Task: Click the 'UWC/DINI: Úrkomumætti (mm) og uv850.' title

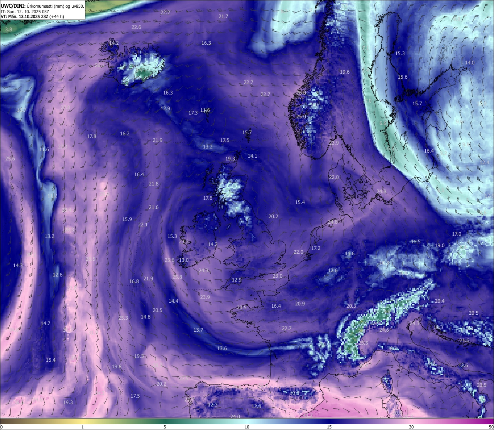Action: tap(42, 5)
